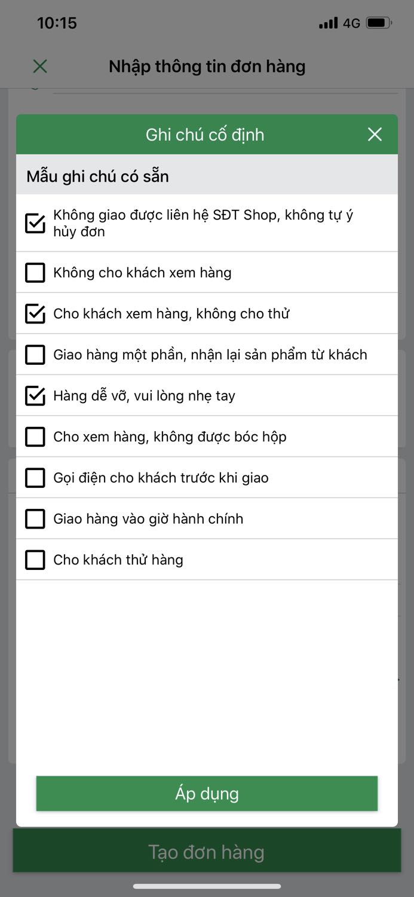
Task: Tap green X beside Nhập thông tin đơn hàng
Action: click(40, 66)
